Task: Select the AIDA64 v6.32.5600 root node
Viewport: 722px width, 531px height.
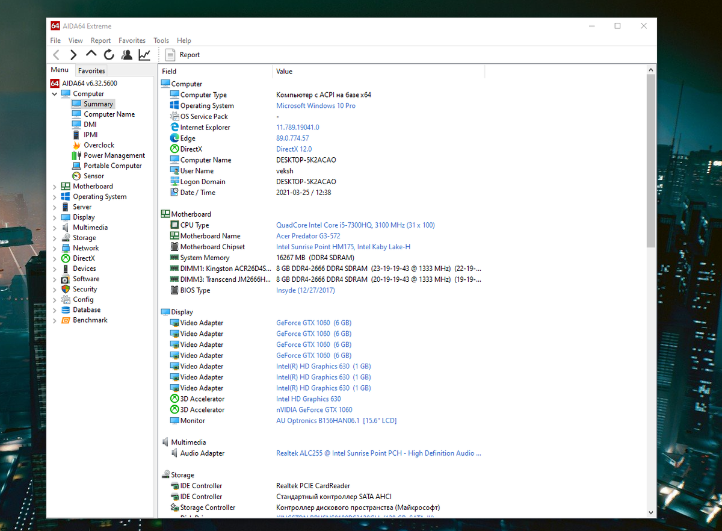Action: (90, 83)
